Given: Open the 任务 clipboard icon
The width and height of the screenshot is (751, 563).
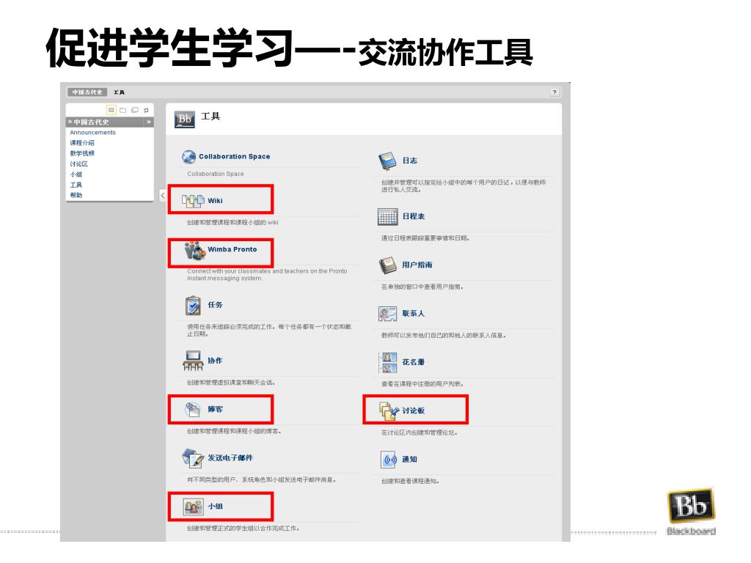Looking at the screenshot, I should [x=193, y=306].
